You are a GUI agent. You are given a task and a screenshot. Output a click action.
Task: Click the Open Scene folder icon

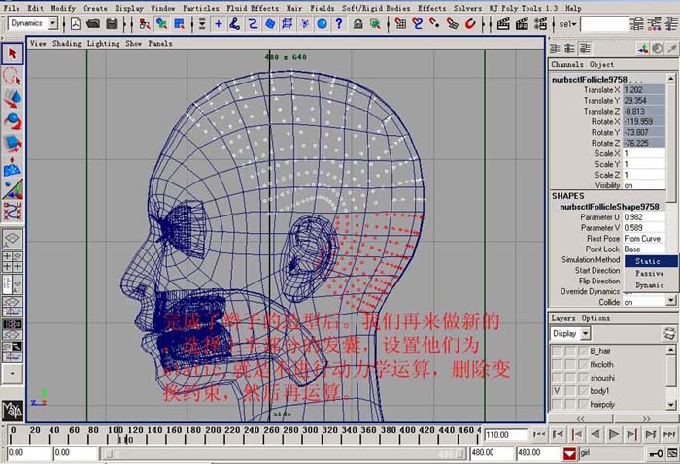[93, 24]
